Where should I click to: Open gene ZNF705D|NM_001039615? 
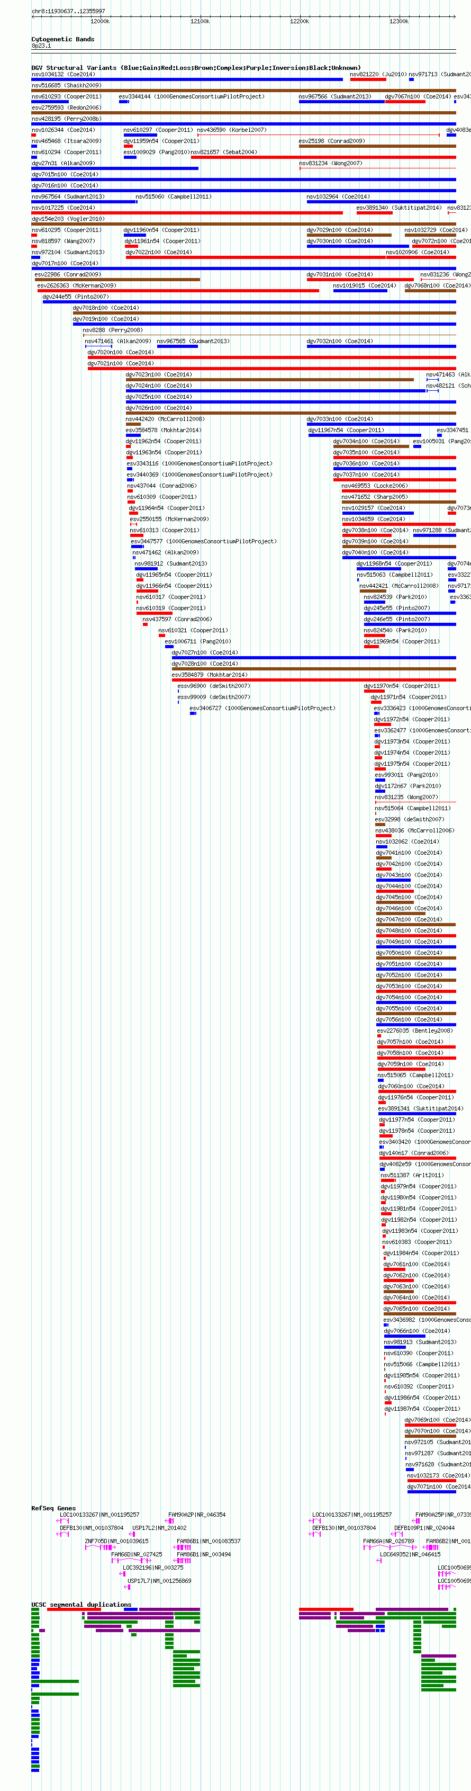click(x=117, y=1542)
